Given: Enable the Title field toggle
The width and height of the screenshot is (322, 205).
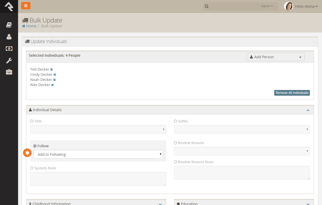Looking at the screenshot, I should tap(32, 121).
